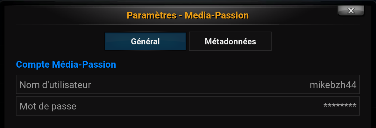Switch to the Général tab
The height and width of the screenshot is (128, 376).
pyautogui.click(x=145, y=41)
